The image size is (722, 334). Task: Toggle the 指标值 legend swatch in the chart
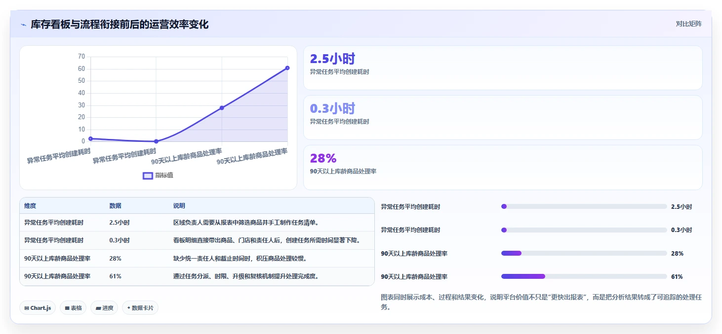click(148, 175)
